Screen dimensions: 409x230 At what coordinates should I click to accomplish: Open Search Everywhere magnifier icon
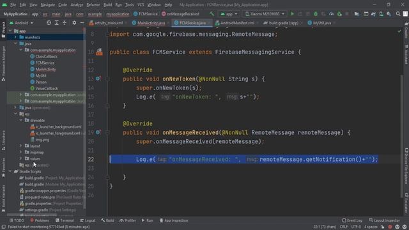click(397, 14)
